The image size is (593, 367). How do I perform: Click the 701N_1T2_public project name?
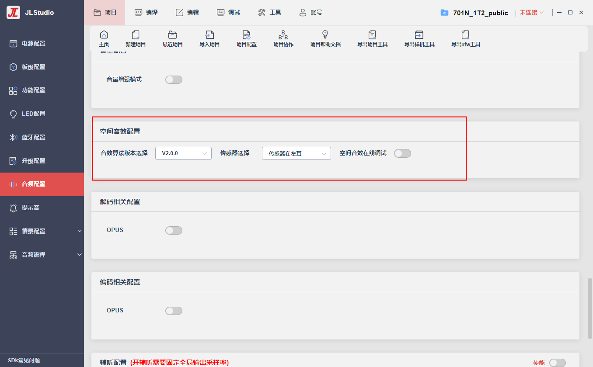coord(480,13)
